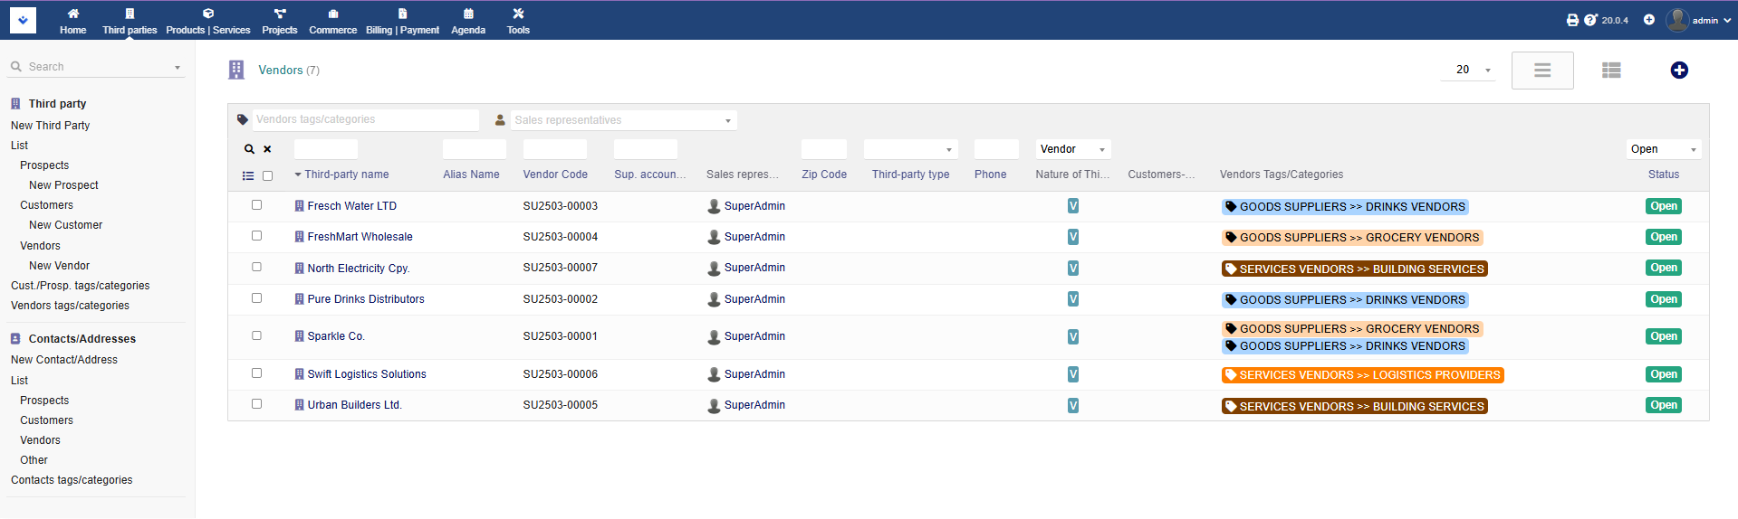This screenshot has height=519, width=1738.
Task: Open the Commerce menu
Action: (332, 21)
